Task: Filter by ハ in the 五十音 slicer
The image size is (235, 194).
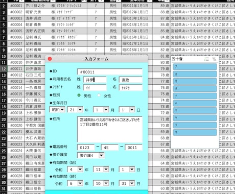Action: [x=195, y=103]
